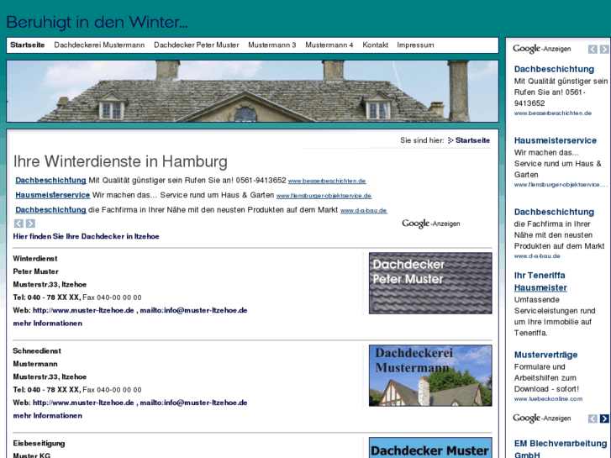Visit www.besserbeschichten.de in sidebar

point(552,113)
